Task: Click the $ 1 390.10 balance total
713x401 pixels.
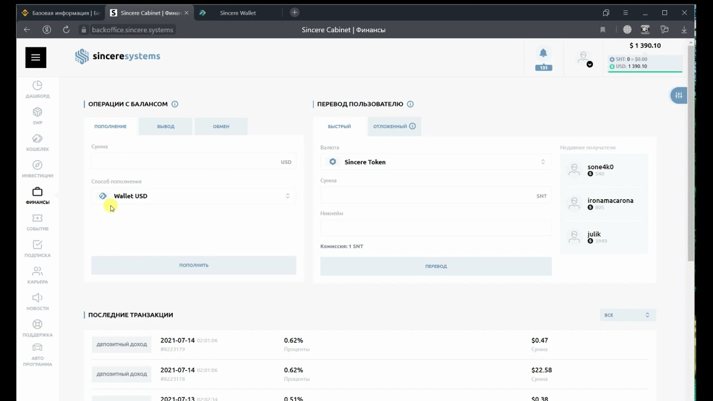Action: (x=645, y=46)
